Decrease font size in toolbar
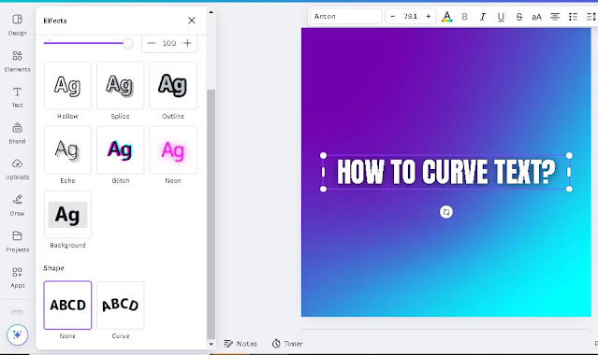This screenshot has height=355, width=598. tap(392, 17)
